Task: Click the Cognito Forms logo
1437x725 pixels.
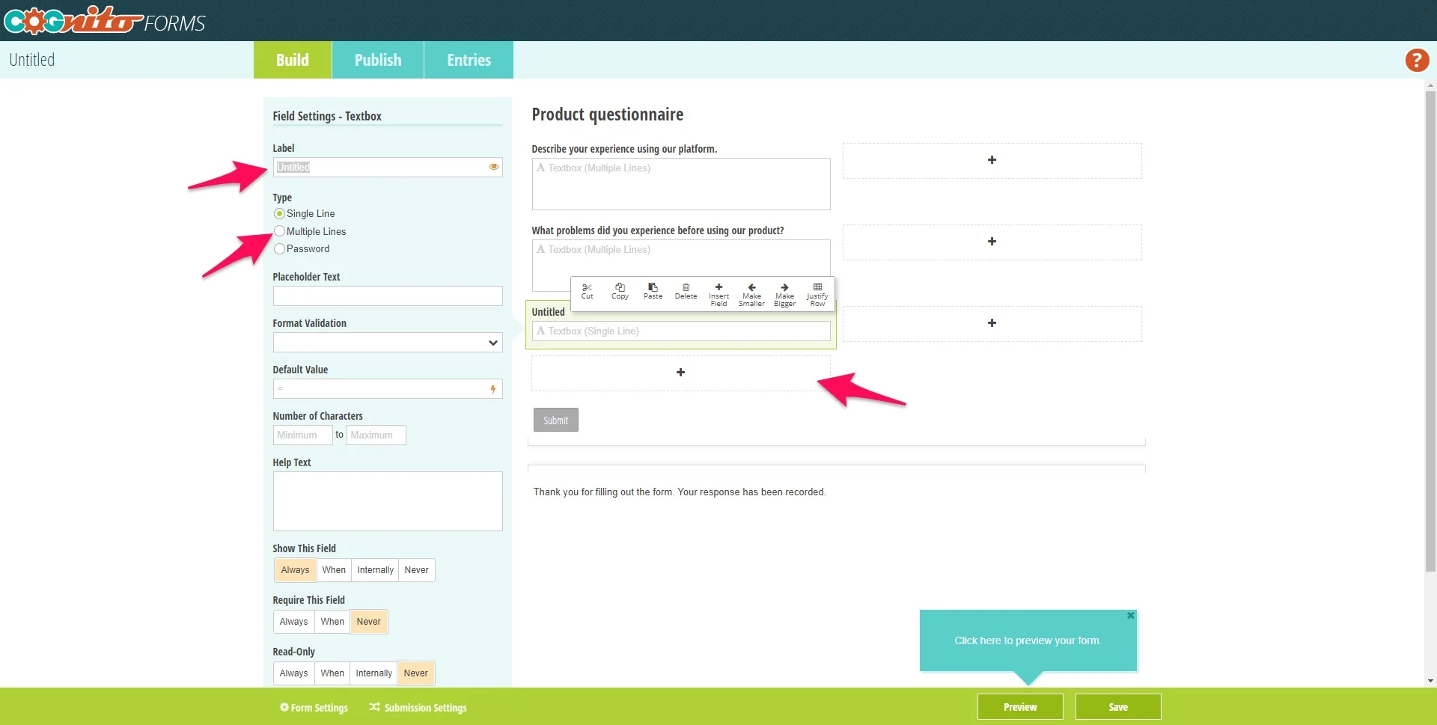Action: (105, 21)
